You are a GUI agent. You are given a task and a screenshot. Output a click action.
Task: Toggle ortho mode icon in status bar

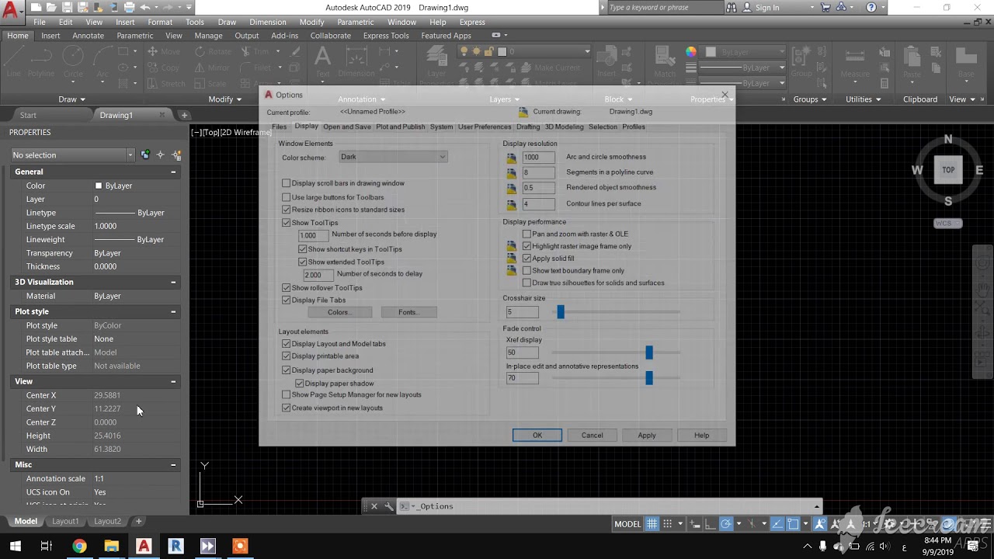click(710, 524)
